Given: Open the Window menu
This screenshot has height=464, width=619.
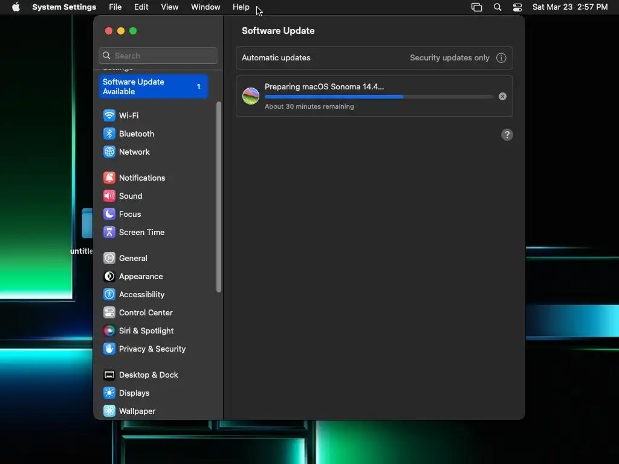Looking at the screenshot, I should (206, 7).
